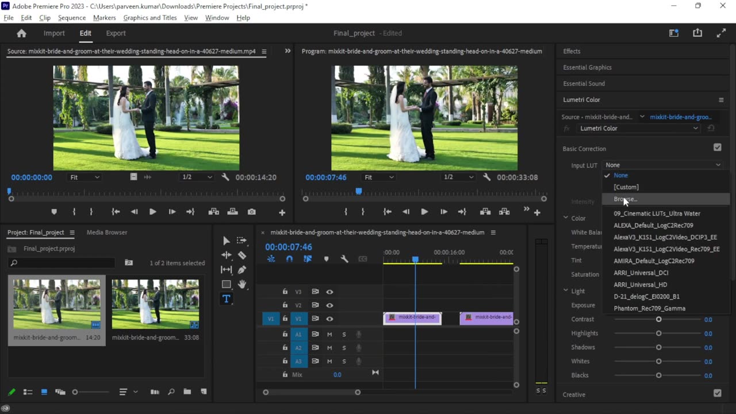736x414 pixels.
Task: Open the Essential Graphics panel
Action: pos(587,67)
